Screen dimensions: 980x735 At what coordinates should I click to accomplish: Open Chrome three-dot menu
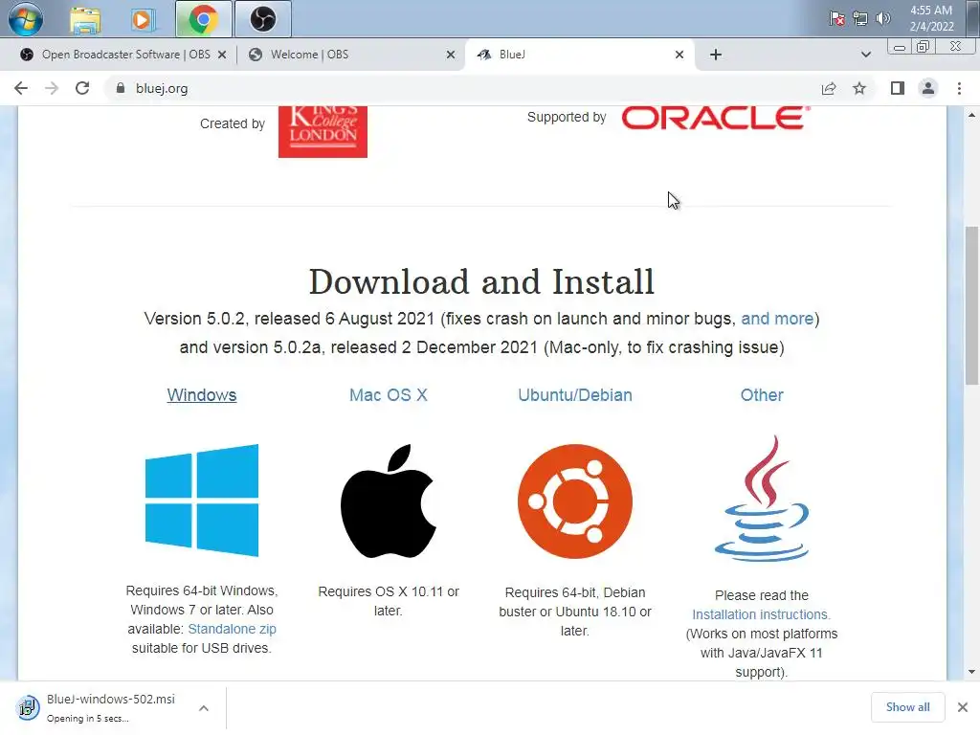(959, 88)
